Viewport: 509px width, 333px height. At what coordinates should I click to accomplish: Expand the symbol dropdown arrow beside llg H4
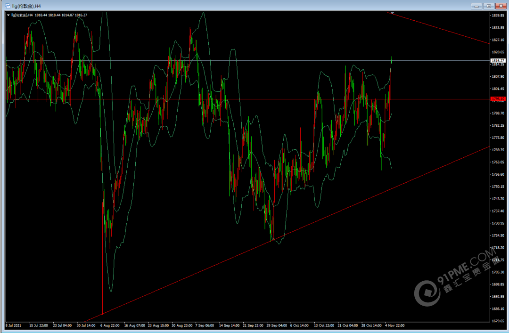pyautogui.click(x=8, y=15)
